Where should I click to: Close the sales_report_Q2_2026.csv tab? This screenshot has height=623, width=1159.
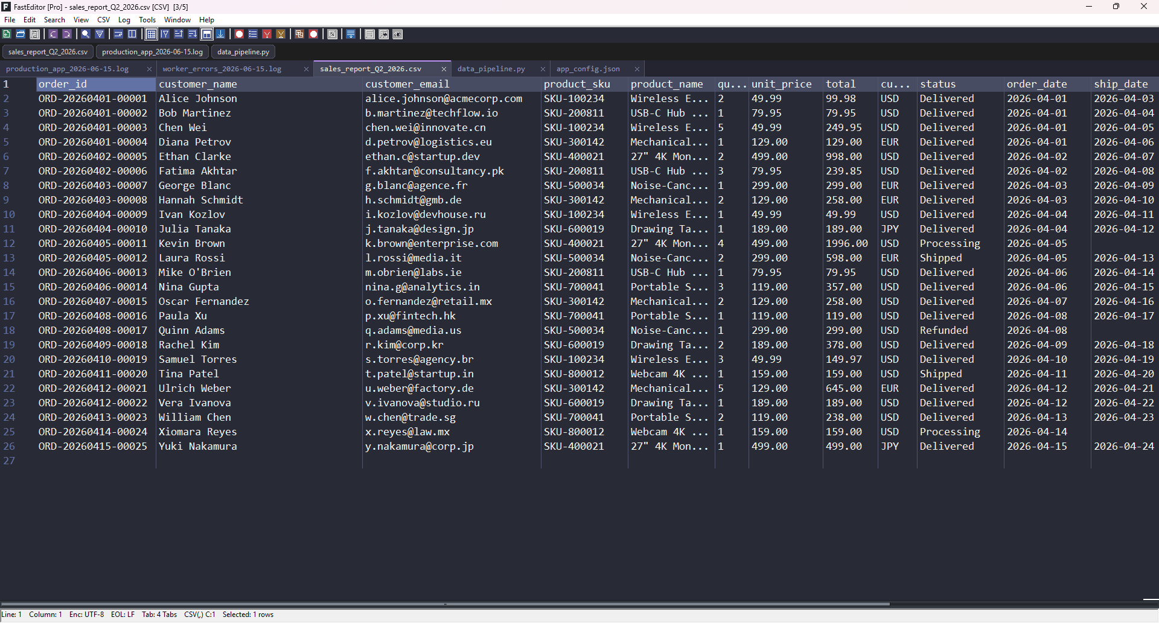[x=444, y=69]
